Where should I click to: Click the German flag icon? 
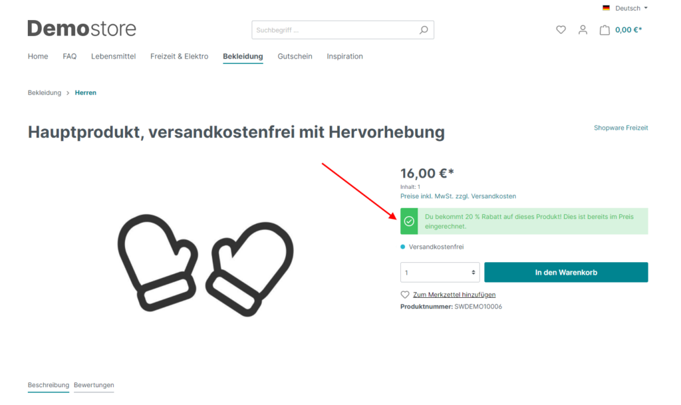[606, 8]
